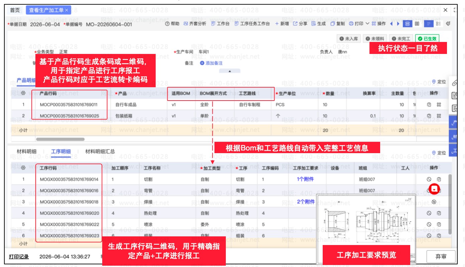The height and width of the screenshot is (267, 465).
Task: Switch to the blue grid layout view
Action: [408, 24]
